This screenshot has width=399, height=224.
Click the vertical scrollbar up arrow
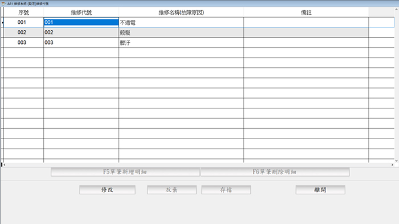[x=397, y=10]
